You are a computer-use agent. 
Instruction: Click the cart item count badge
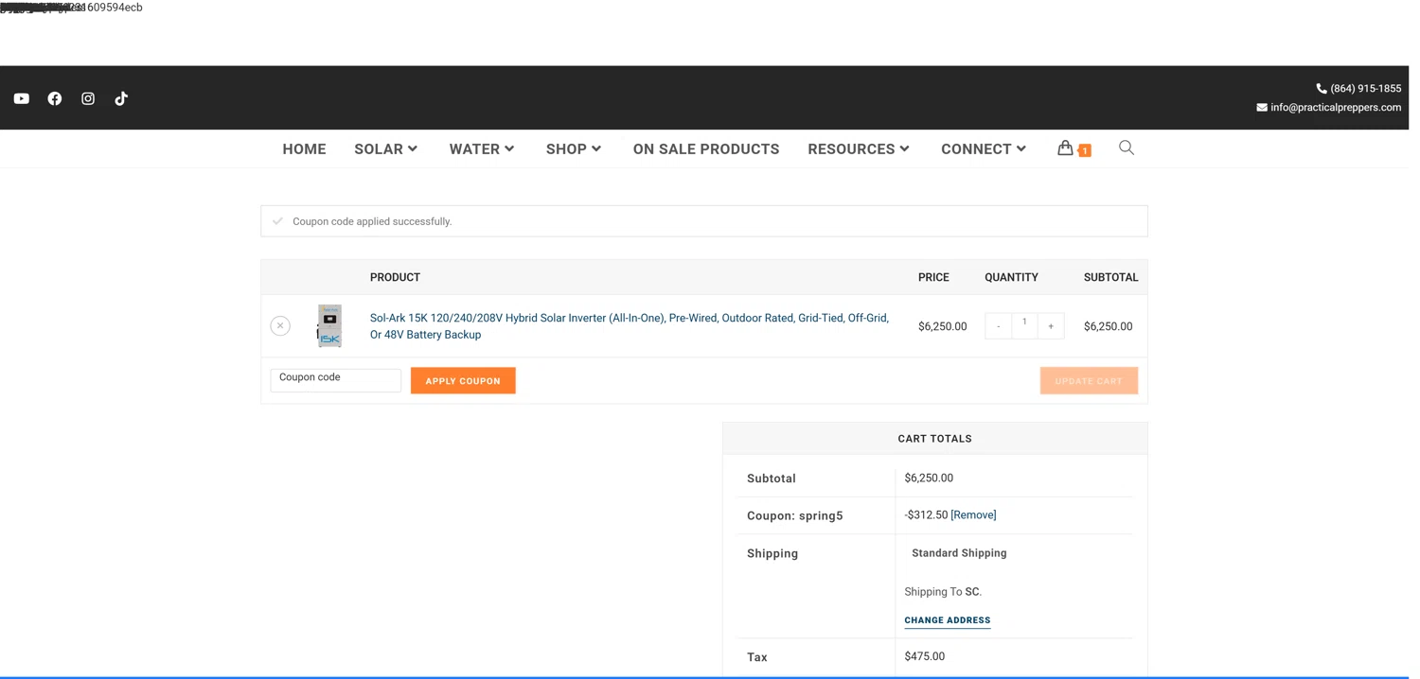tap(1084, 150)
